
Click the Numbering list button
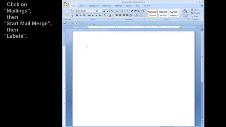pyautogui.click(x=122, y=11)
